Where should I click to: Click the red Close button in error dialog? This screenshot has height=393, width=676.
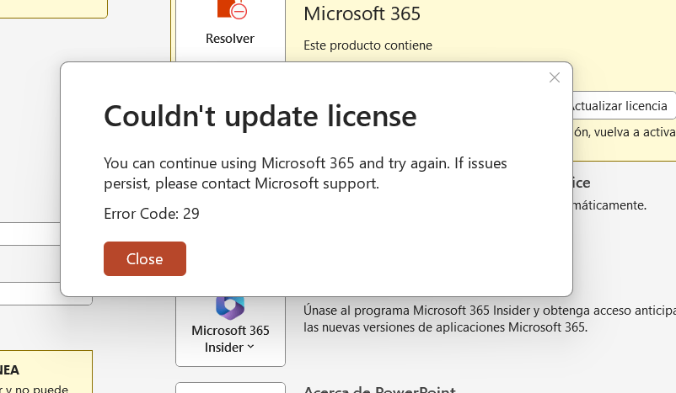(x=145, y=258)
